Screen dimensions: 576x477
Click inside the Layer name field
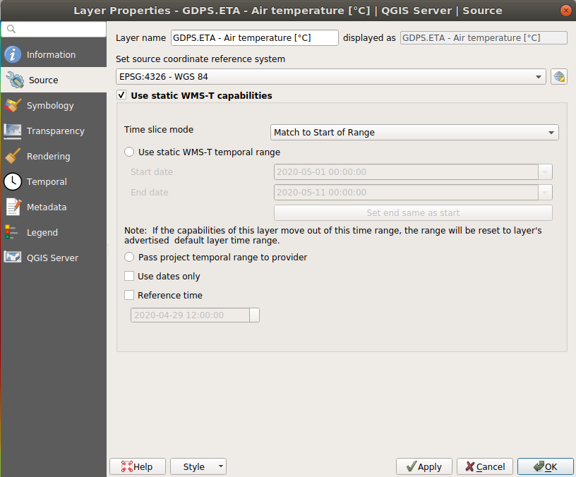(254, 37)
